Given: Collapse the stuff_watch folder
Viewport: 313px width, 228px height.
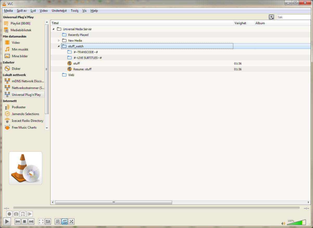Looking at the screenshot, I should (x=59, y=46).
